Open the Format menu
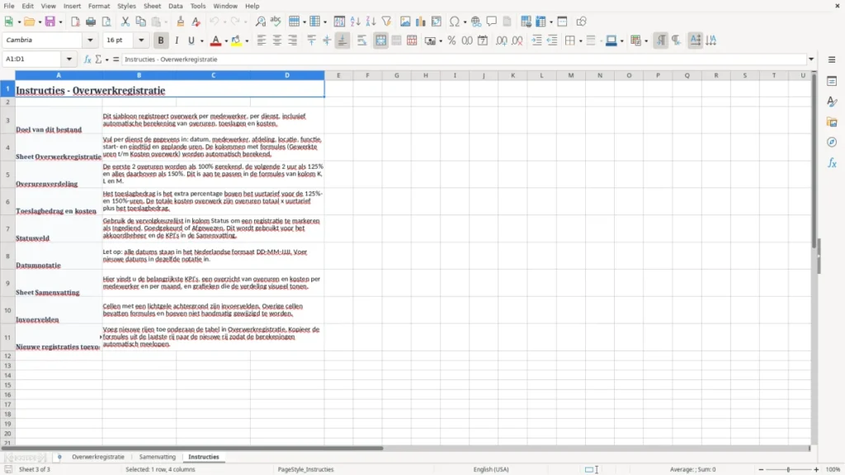 click(x=99, y=6)
